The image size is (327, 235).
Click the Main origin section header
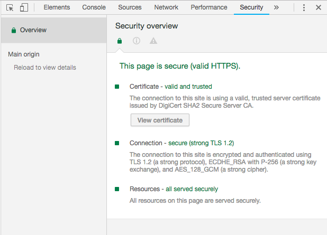24,54
